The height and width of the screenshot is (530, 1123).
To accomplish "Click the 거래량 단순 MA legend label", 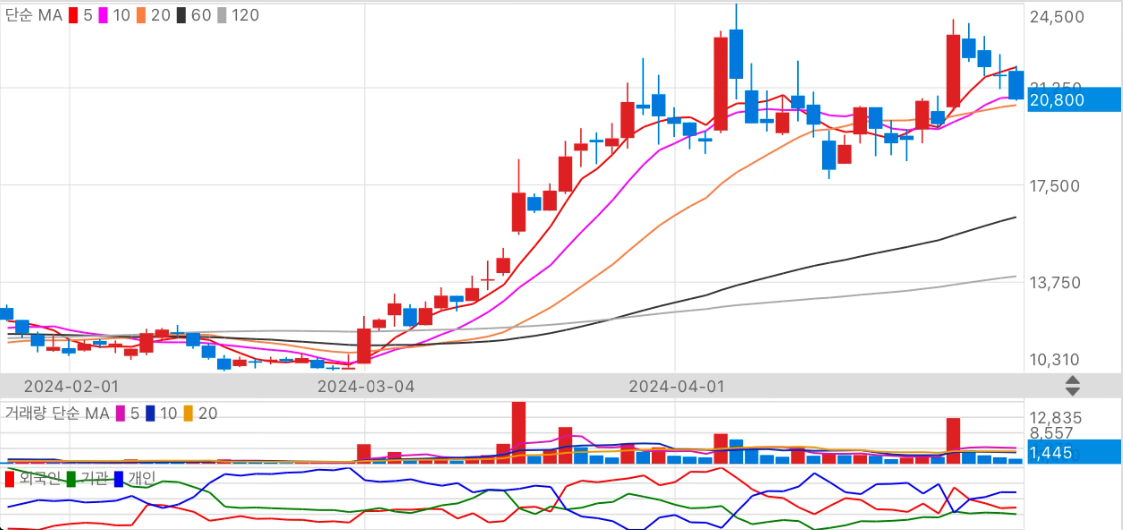I will [57, 413].
